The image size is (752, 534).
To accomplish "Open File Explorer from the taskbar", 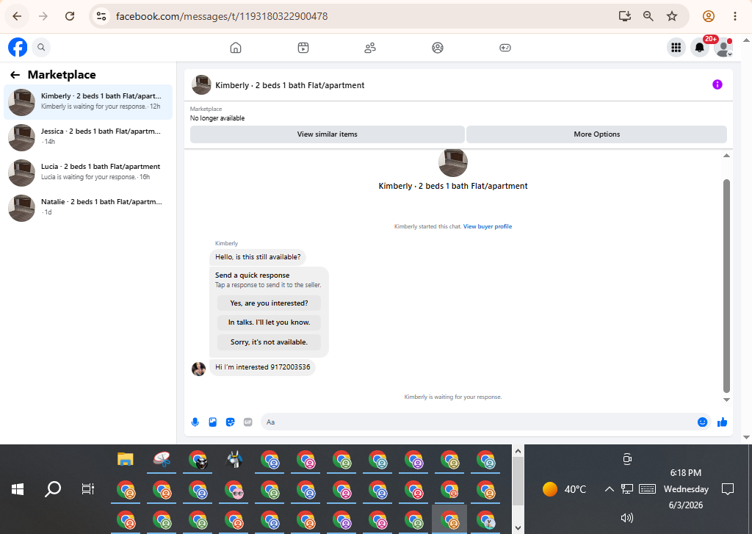I will pos(125,459).
